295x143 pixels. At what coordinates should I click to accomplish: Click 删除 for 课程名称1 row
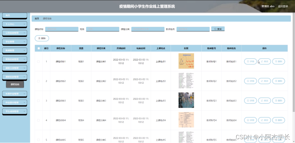click(x=279, y=61)
